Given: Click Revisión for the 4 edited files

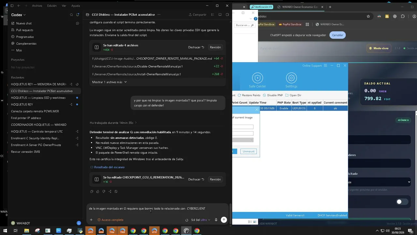Looking at the screenshot, I should coord(215,47).
